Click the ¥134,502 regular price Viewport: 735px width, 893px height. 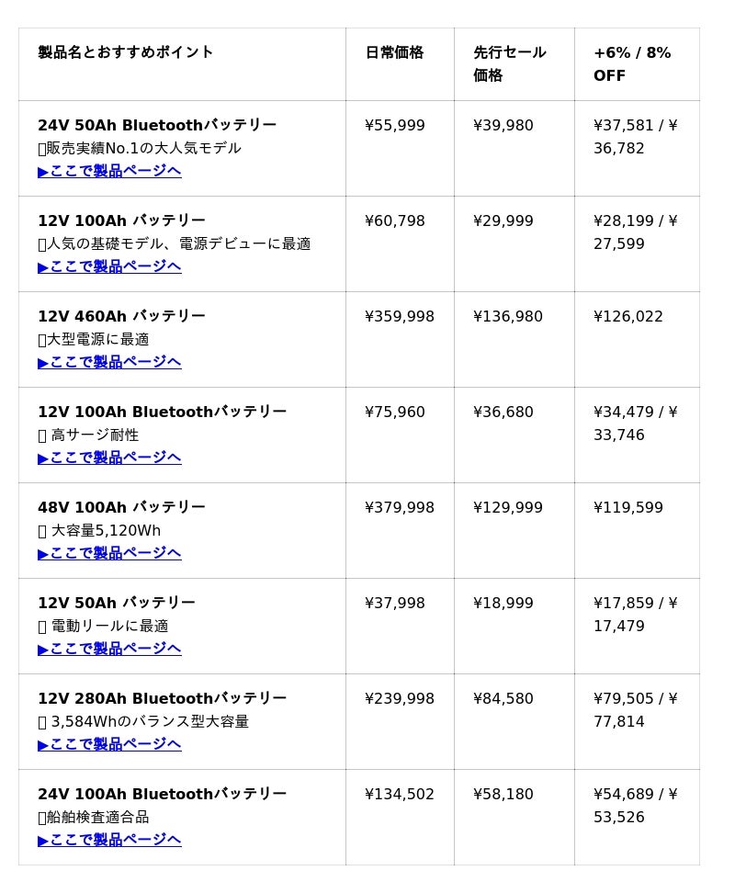[x=400, y=794]
